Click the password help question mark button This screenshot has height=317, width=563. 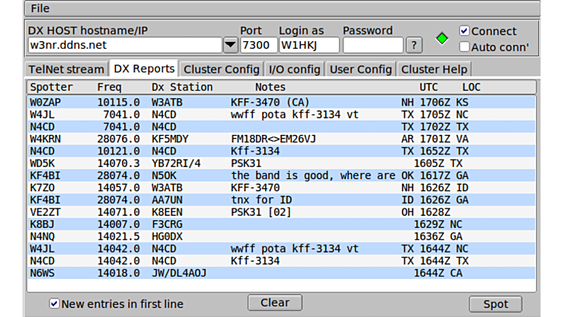click(414, 45)
